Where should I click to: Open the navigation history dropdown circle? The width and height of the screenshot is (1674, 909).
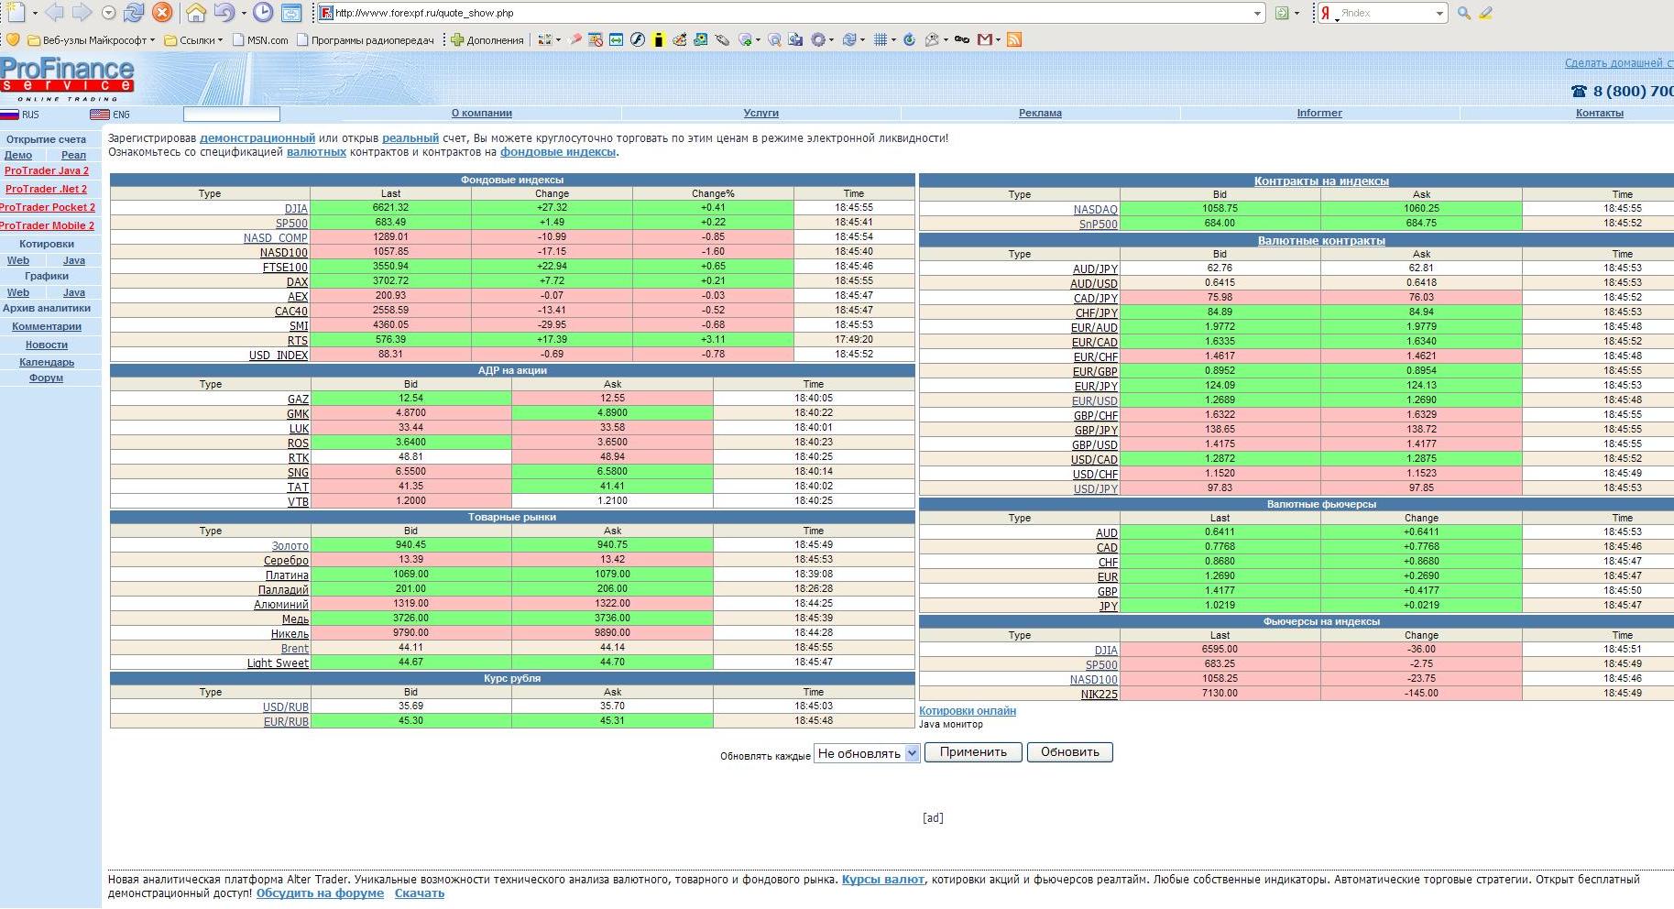(108, 13)
